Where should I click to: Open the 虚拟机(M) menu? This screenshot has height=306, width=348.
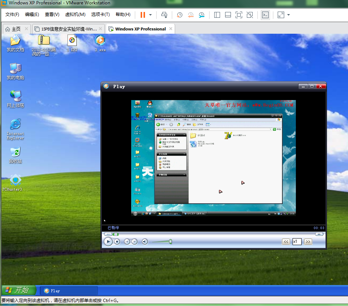pos(75,15)
